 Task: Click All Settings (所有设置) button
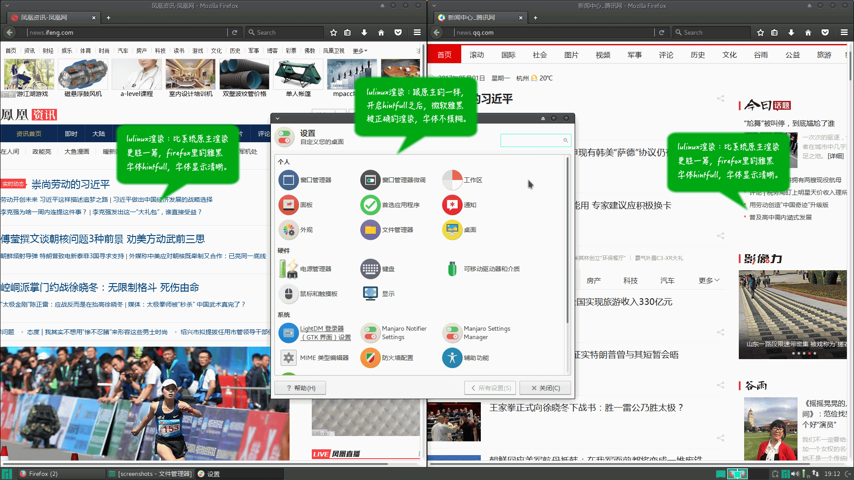(x=491, y=388)
